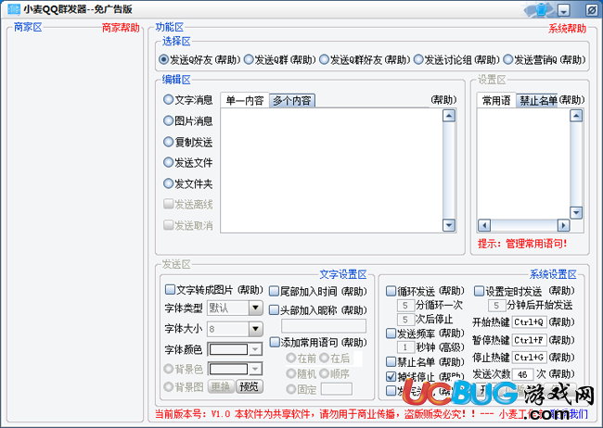Open help link beside 循环发送
603x428 pixels.
coord(452,291)
